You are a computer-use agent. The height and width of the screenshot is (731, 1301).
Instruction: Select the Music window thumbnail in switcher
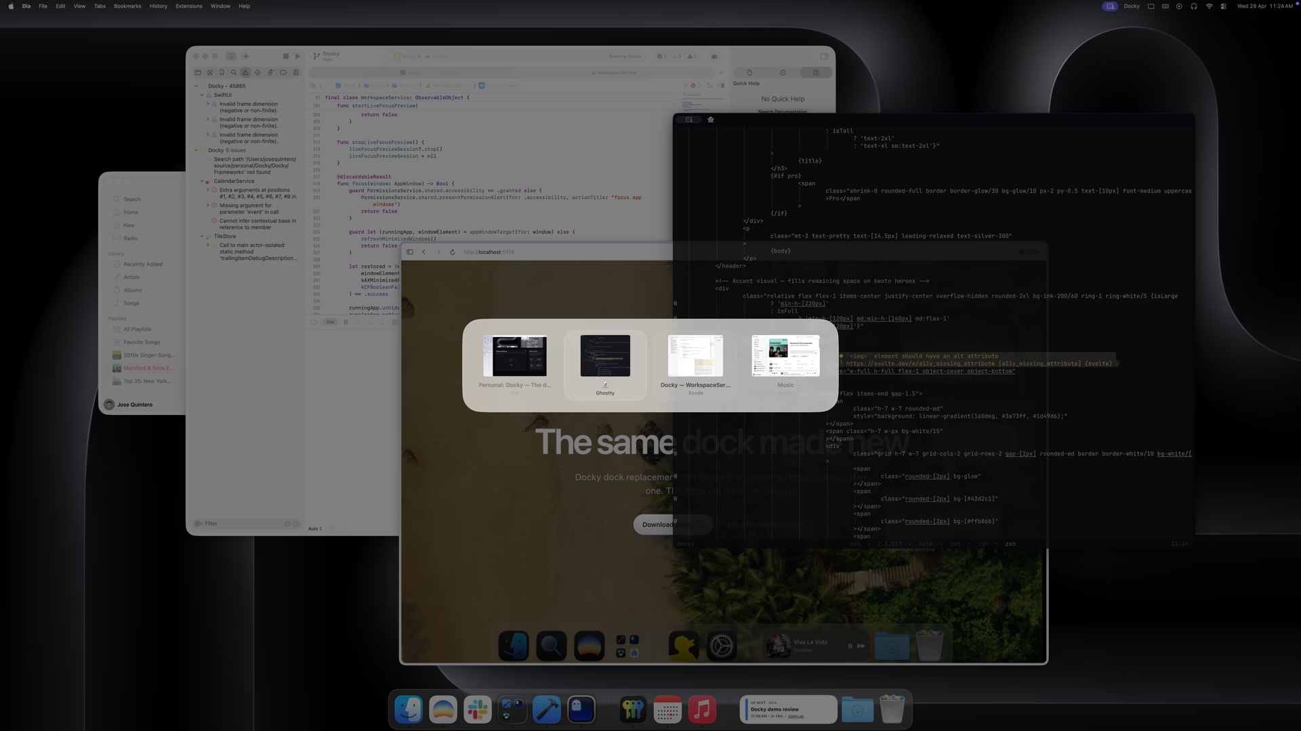[785, 365]
